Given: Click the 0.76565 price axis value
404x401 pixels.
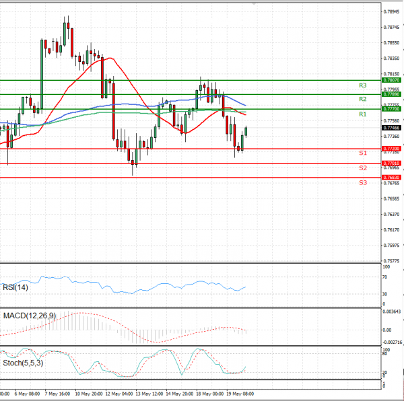Looking at the screenshot, I should coord(391,199).
